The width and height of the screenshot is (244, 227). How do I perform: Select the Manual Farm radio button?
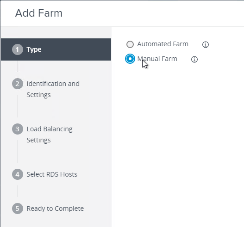(x=130, y=59)
